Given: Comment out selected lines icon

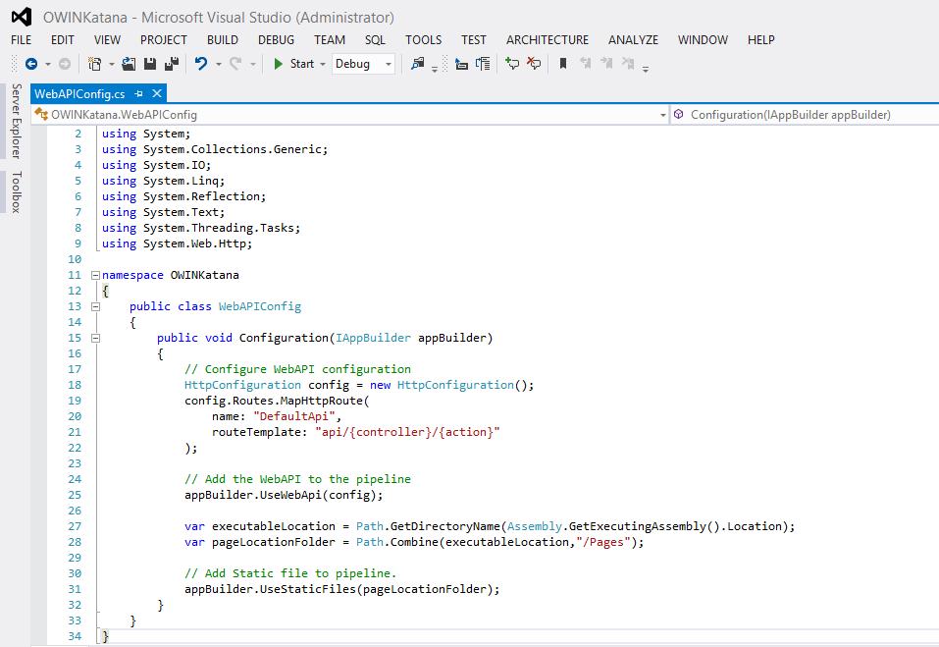Looking at the screenshot, I should point(511,64).
